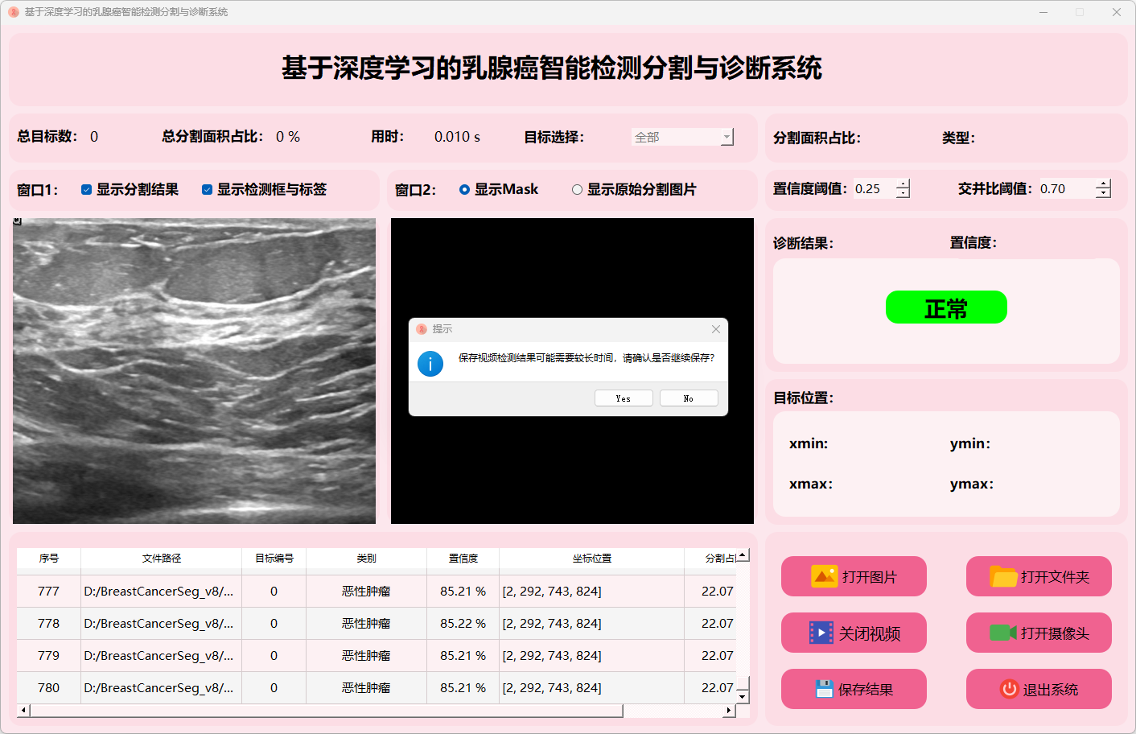Increase 置信度阈值 with up arrow
The image size is (1136, 734).
point(903,184)
